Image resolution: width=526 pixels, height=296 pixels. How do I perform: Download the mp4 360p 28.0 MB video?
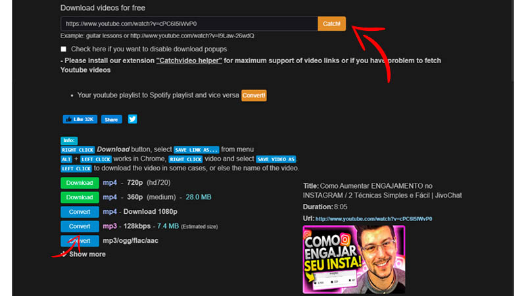80,197
